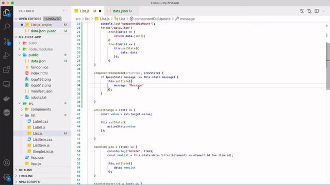The height and width of the screenshot is (185, 330).
Task: Open logo512.png file
Action: 40,85
